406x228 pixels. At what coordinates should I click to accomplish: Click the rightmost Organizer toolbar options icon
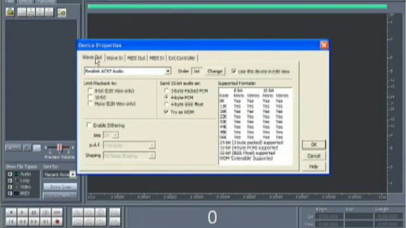pyautogui.click(x=62, y=13)
